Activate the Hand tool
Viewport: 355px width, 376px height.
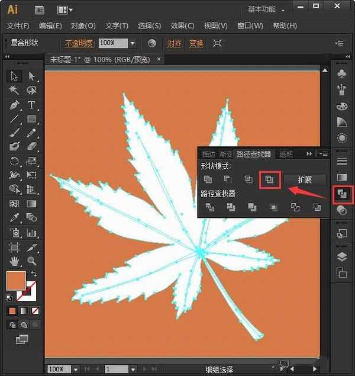15,261
